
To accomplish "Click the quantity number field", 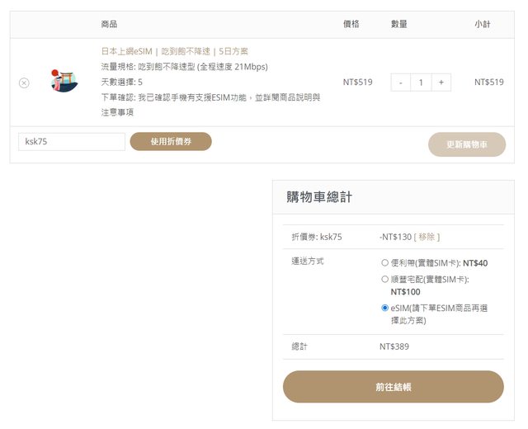I will pyautogui.click(x=421, y=82).
